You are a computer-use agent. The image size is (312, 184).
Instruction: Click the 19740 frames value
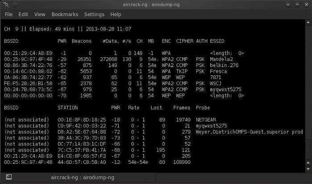[x=183, y=120]
